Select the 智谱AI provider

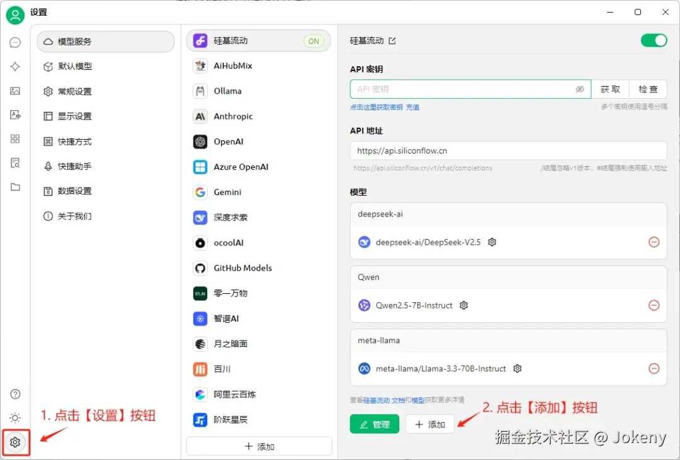pyautogui.click(x=259, y=318)
